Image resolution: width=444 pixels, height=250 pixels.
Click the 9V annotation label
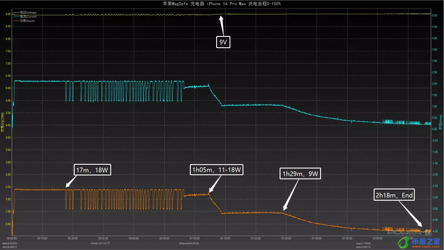tap(223, 42)
